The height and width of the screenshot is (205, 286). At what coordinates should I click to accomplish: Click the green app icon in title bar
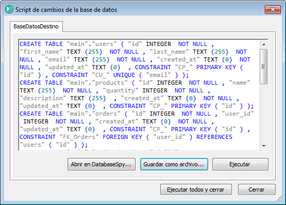tap(9, 9)
